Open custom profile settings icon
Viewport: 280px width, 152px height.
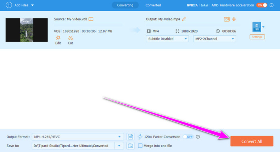click(130, 137)
